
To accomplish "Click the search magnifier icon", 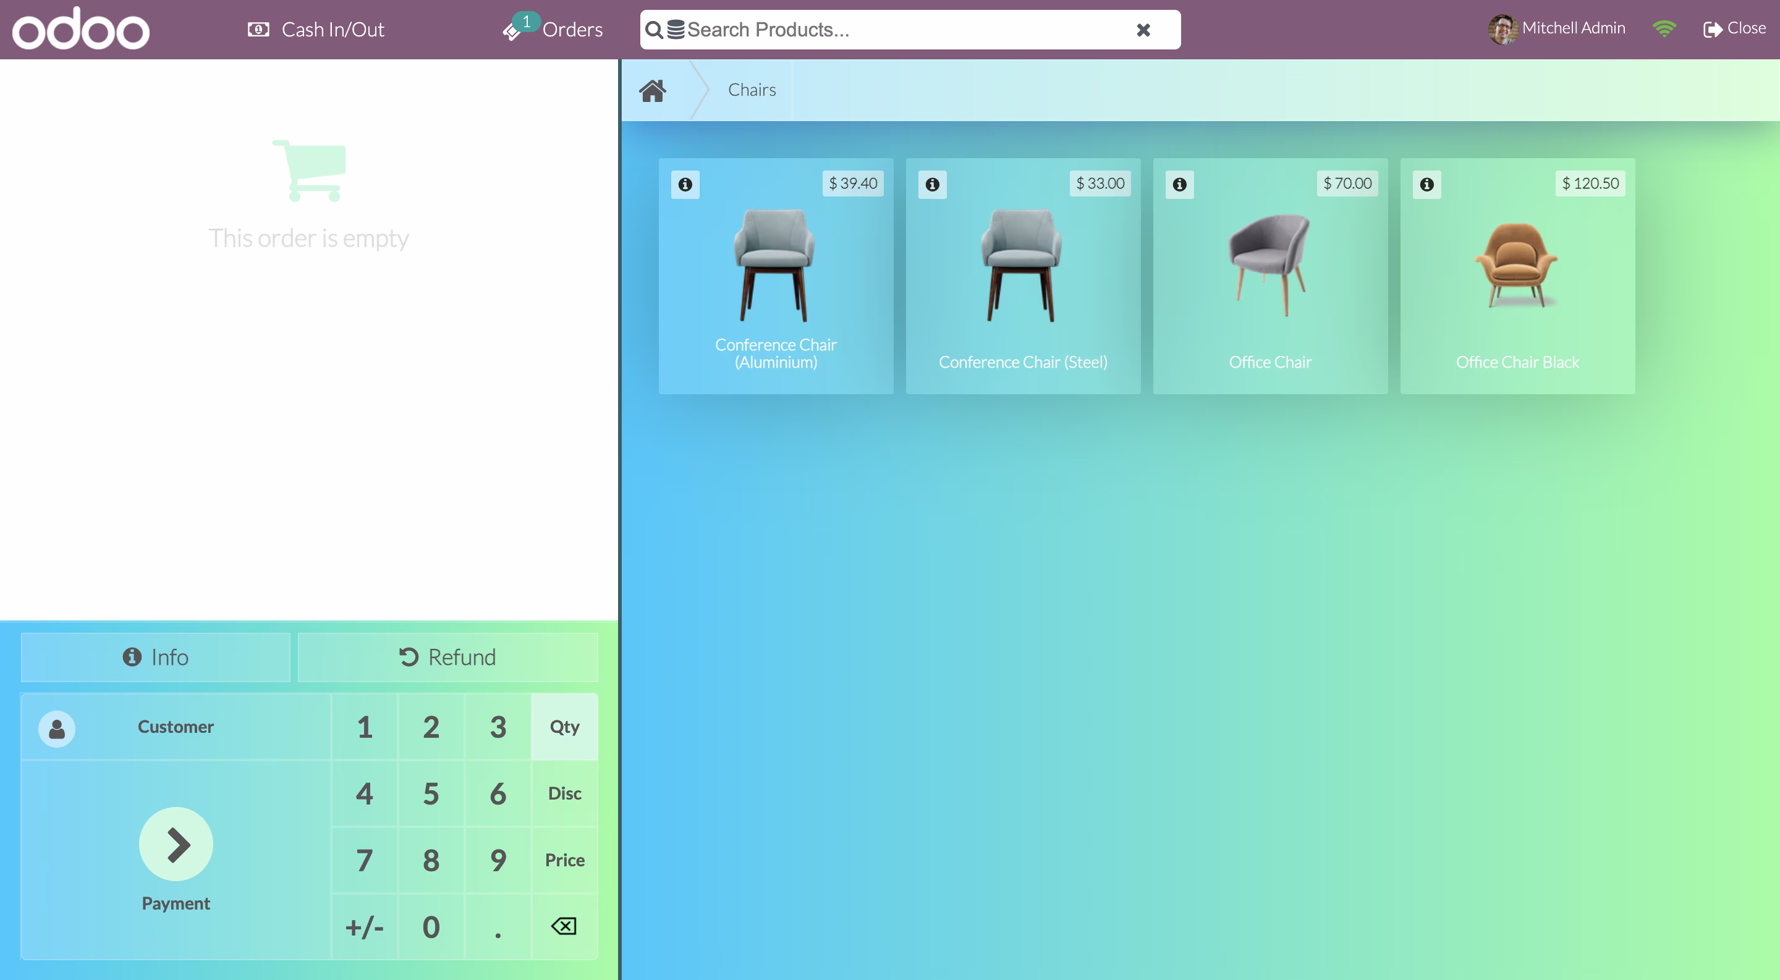I will (654, 30).
